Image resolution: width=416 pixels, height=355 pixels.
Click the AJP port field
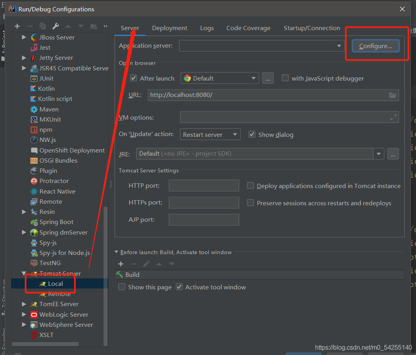(204, 220)
